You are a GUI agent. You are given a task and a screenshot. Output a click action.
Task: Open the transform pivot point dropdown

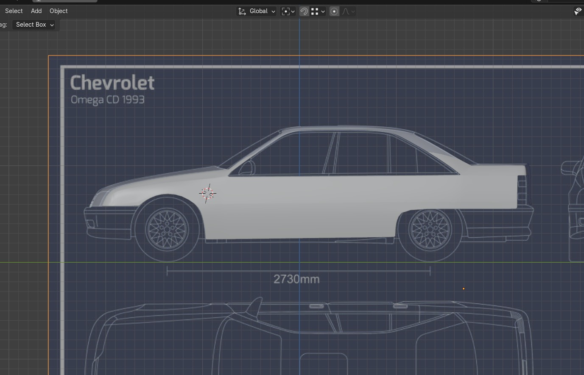point(288,11)
